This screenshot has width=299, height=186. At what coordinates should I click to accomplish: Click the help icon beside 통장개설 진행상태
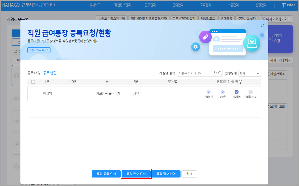241,82
